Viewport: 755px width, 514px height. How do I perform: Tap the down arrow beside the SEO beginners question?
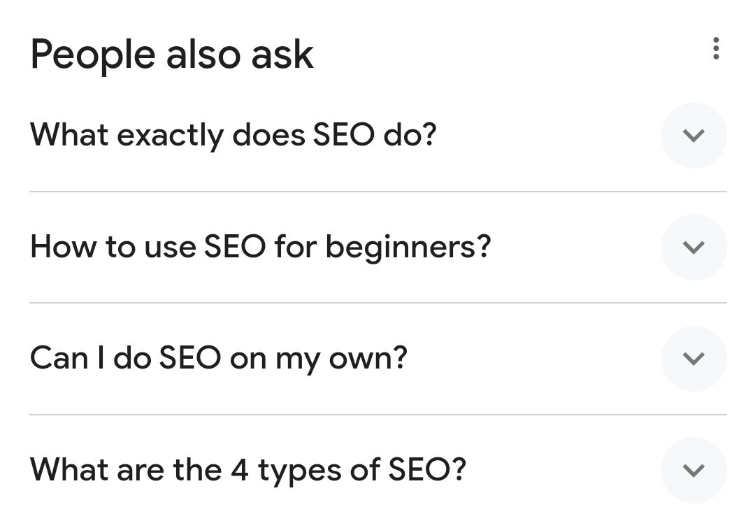point(693,247)
